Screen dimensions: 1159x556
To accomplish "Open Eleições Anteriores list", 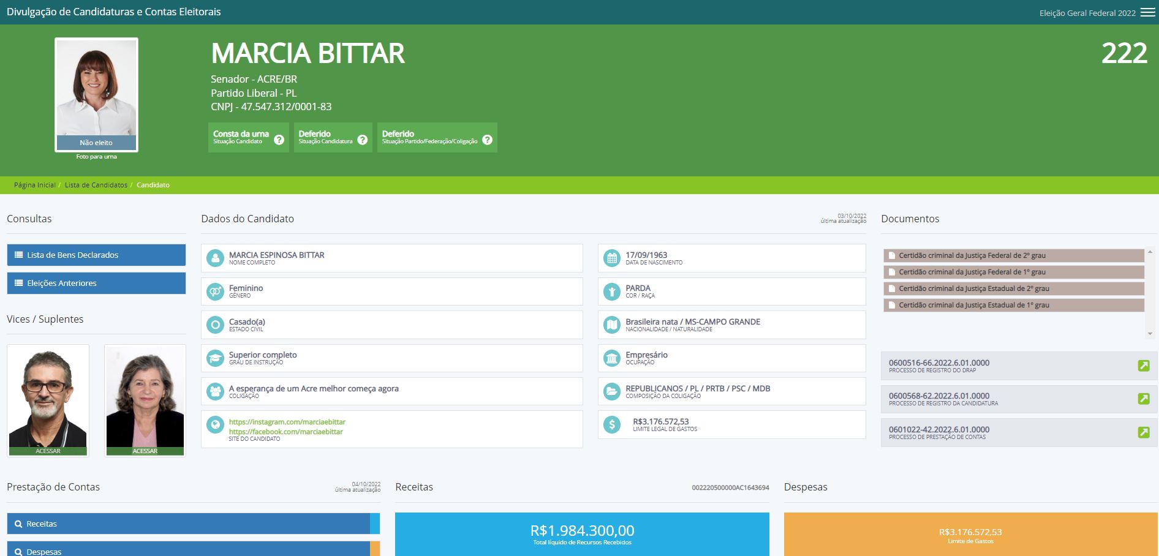I will tap(96, 283).
